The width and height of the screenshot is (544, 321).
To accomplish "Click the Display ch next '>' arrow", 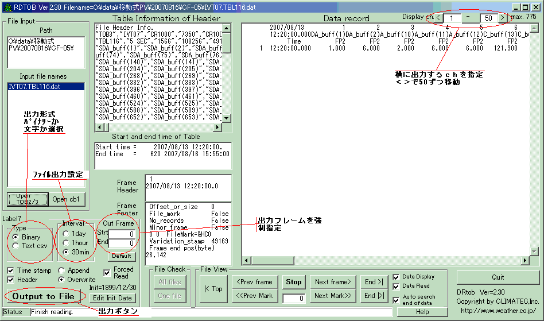I will pyautogui.click(x=502, y=17).
